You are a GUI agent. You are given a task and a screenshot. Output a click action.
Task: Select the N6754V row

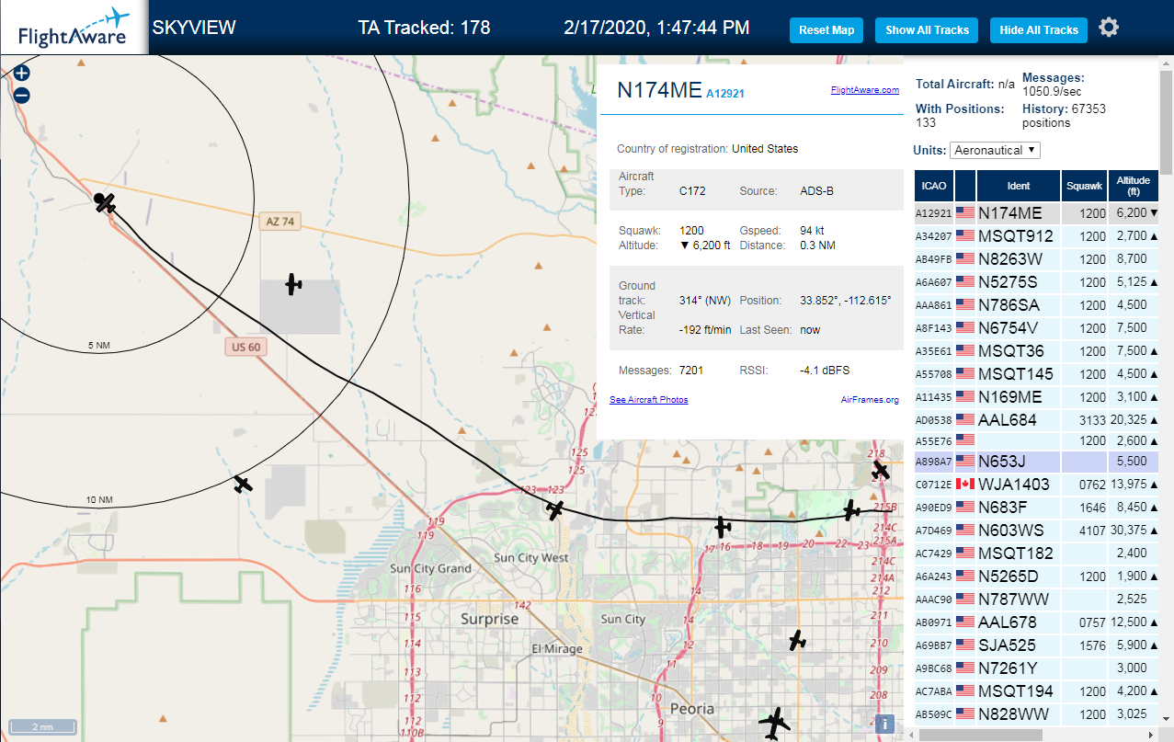(x=1036, y=328)
